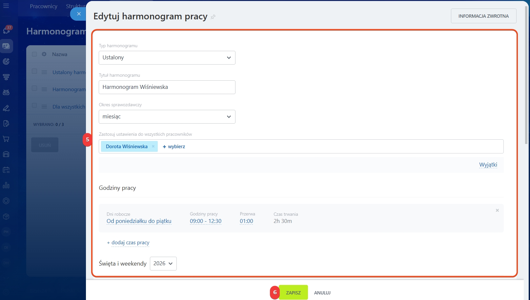Click the Informacja zwrotna button
Viewport: 530px width, 300px height.
click(483, 16)
